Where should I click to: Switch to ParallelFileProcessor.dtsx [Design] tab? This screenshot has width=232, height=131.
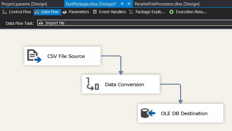167,4
